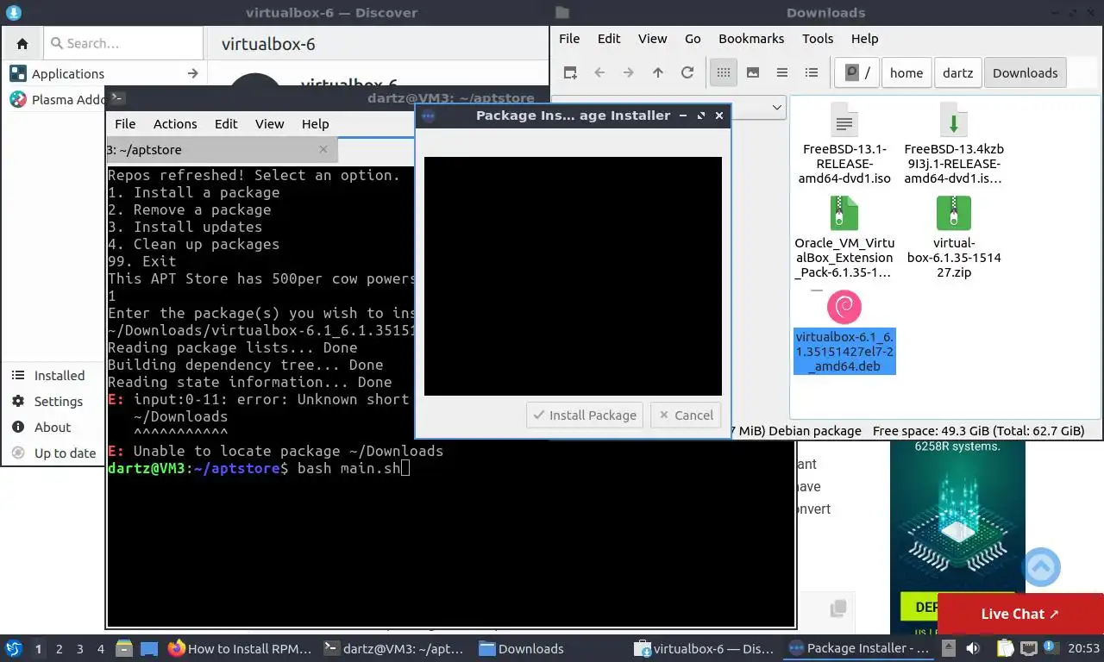1104x662 pixels.
Task: Open Live Chat widget
Action: pos(1020,614)
